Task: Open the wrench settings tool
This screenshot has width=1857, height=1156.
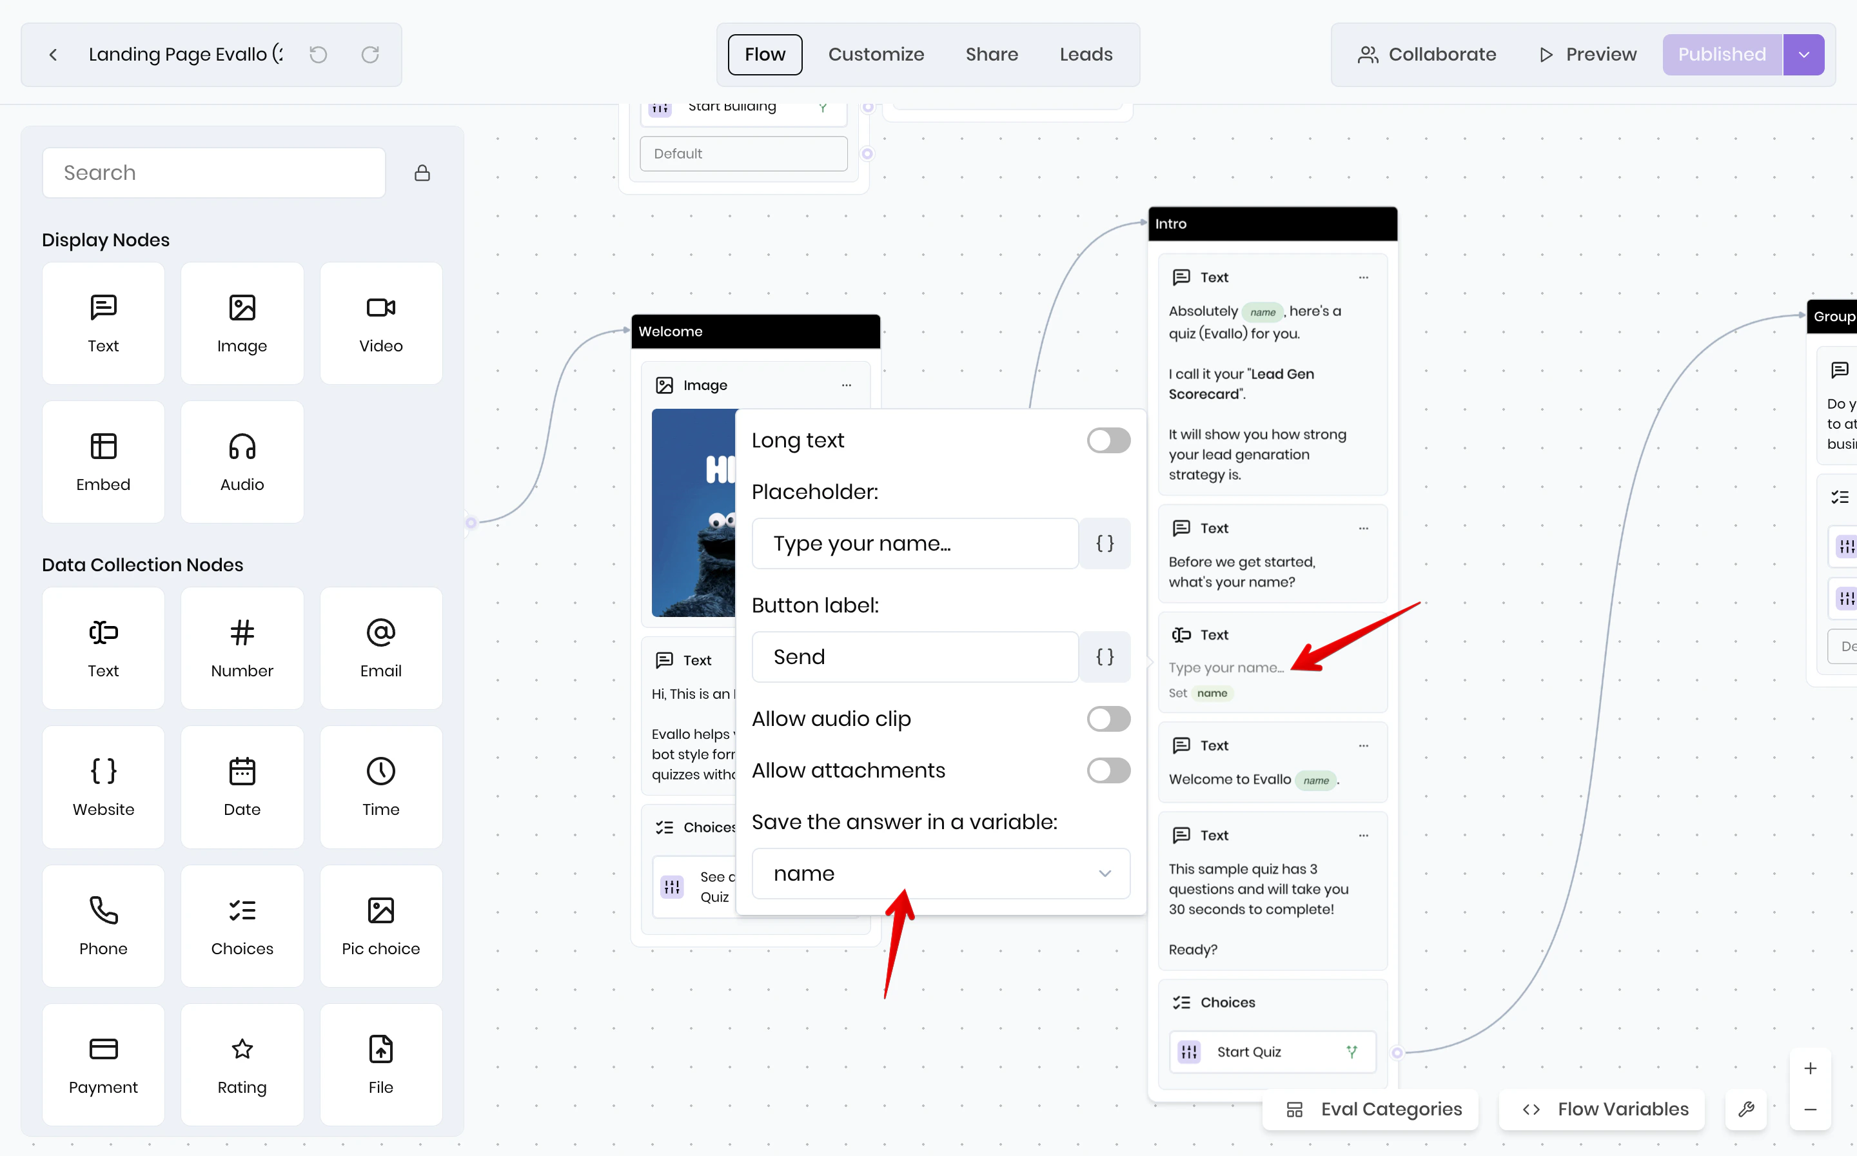Action: tap(1746, 1108)
